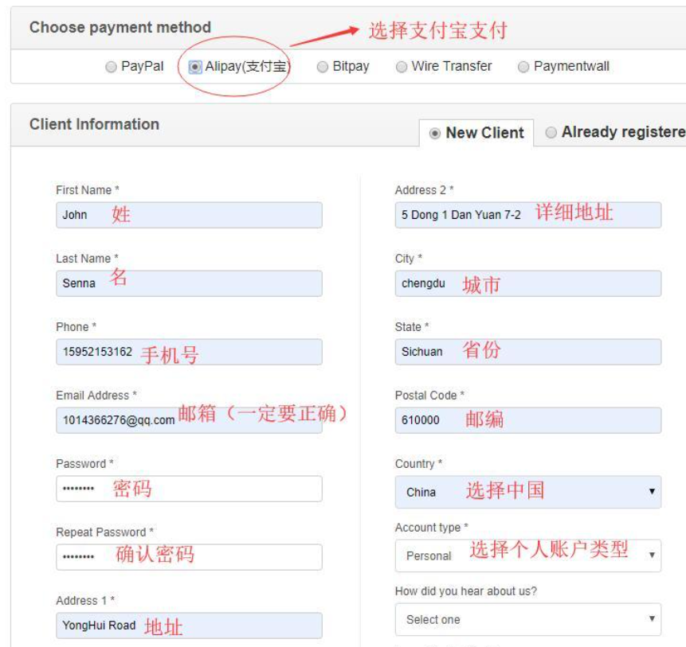Click the PayPal label text
Viewport: 686px width, 647px height.
pyautogui.click(x=142, y=66)
